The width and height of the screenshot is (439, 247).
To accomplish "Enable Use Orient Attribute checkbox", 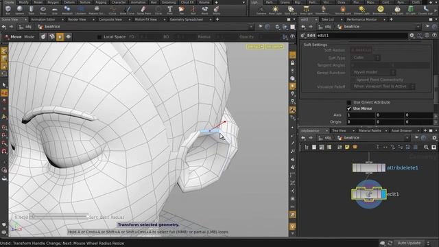I will pos(349,102).
